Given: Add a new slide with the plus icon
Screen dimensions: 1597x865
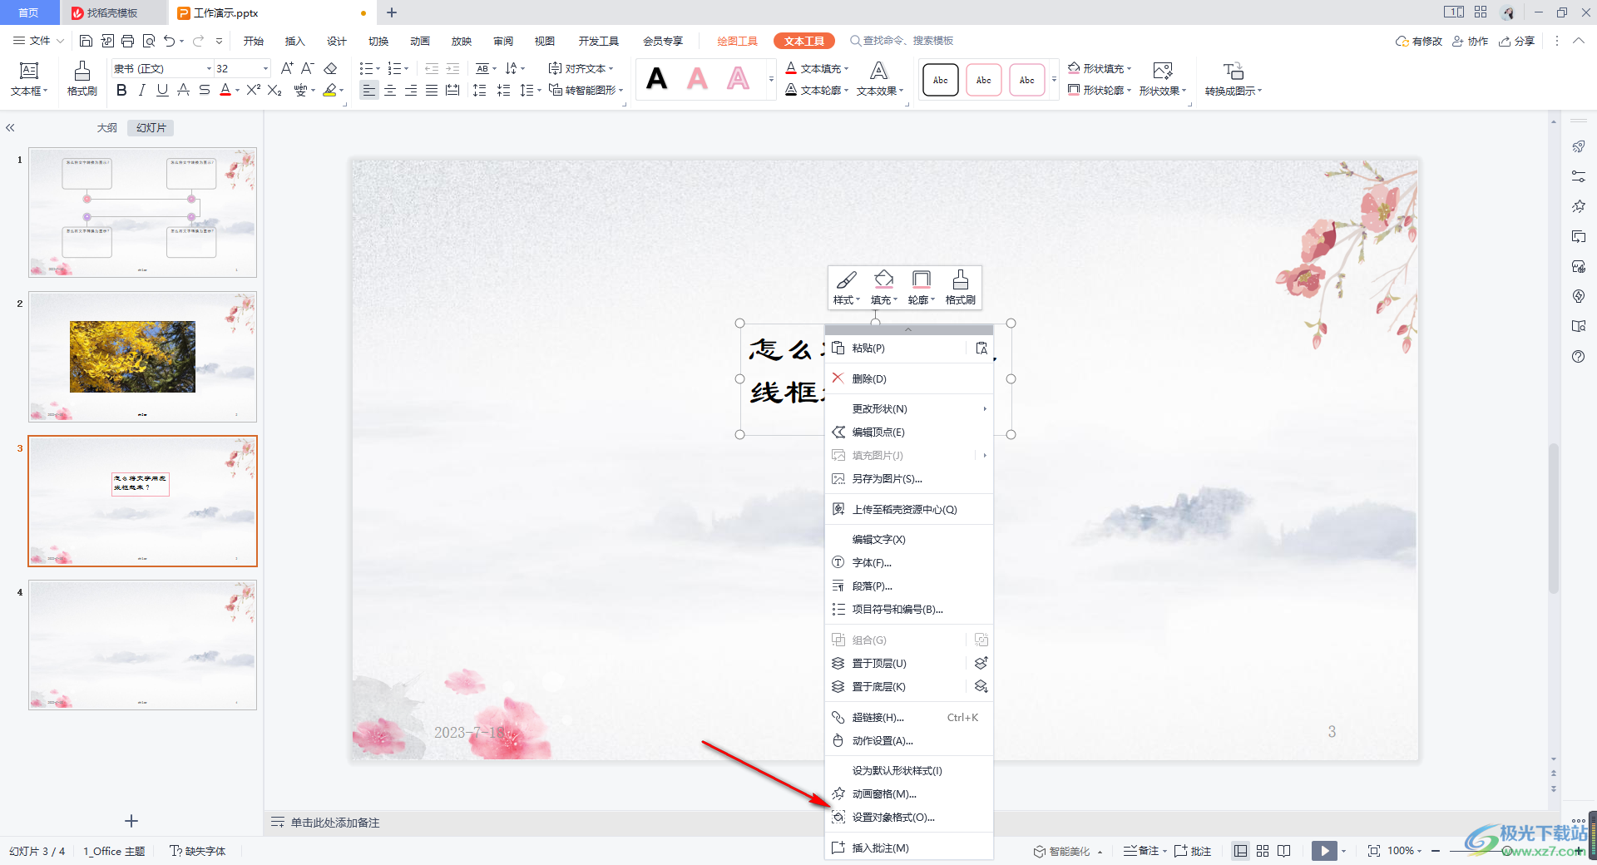Looking at the screenshot, I should [131, 821].
